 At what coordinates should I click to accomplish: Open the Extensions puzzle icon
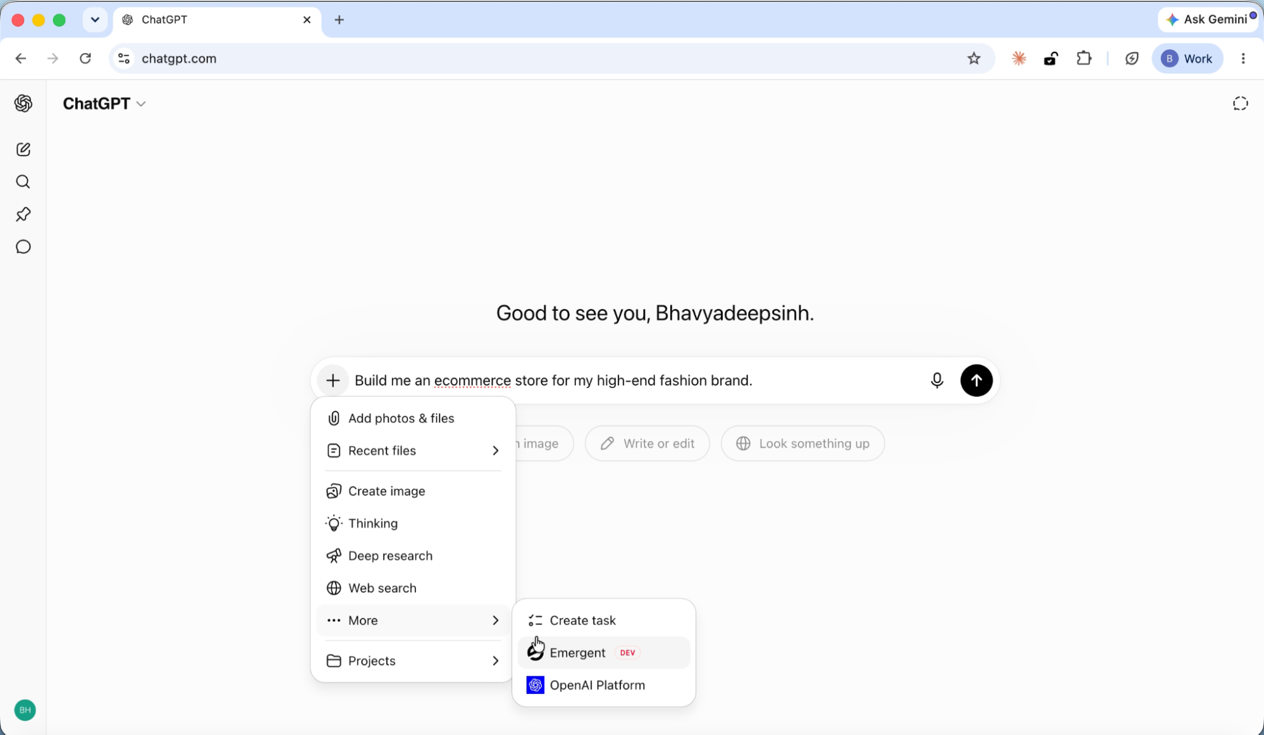(1084, 58)
